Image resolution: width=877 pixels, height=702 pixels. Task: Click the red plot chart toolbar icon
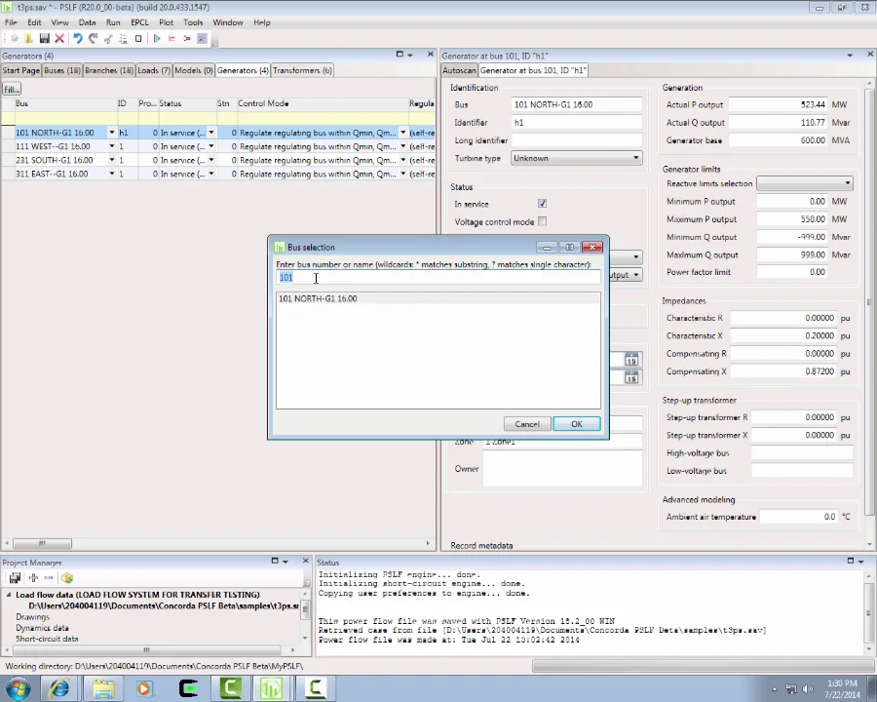tap(172, 39)
